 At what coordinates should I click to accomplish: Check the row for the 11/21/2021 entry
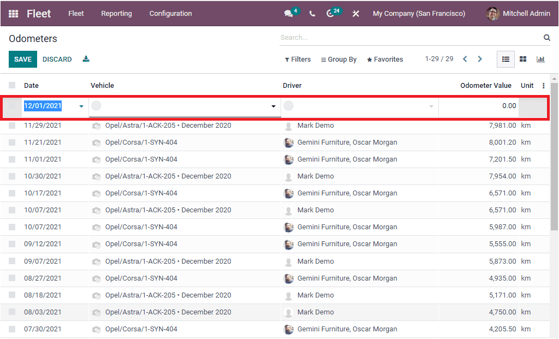point(12,142)
